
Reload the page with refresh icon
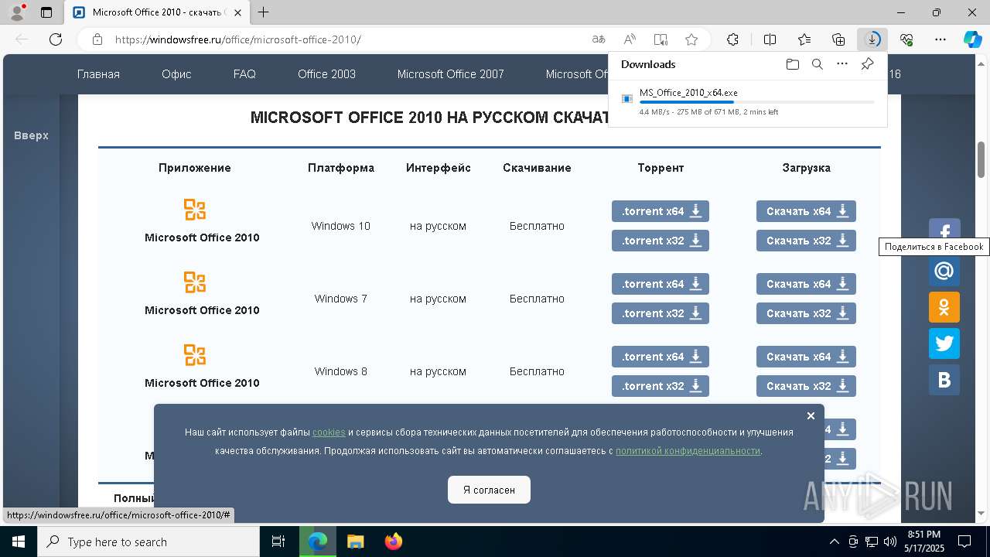(x=56, y=39)
